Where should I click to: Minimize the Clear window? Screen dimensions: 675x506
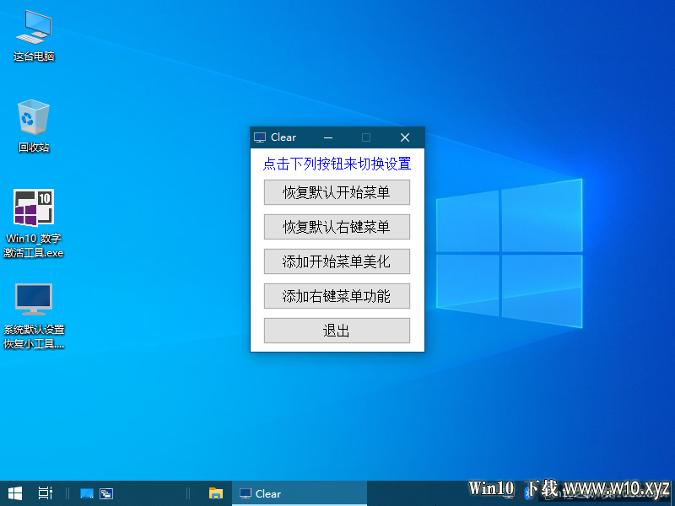[x=328, y=137]
